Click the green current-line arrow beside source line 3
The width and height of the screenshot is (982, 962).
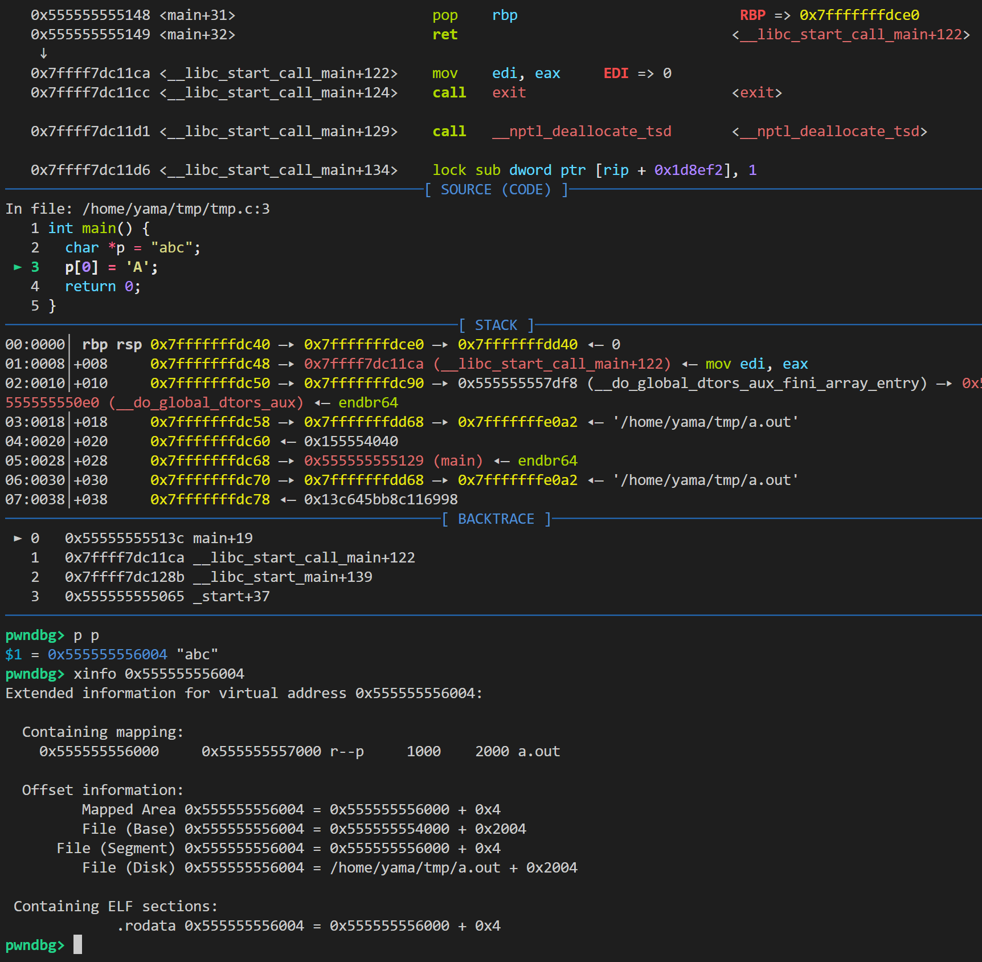point(18,267)
